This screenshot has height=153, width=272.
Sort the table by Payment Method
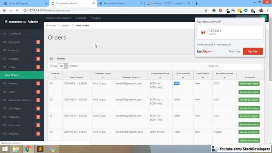224,75
